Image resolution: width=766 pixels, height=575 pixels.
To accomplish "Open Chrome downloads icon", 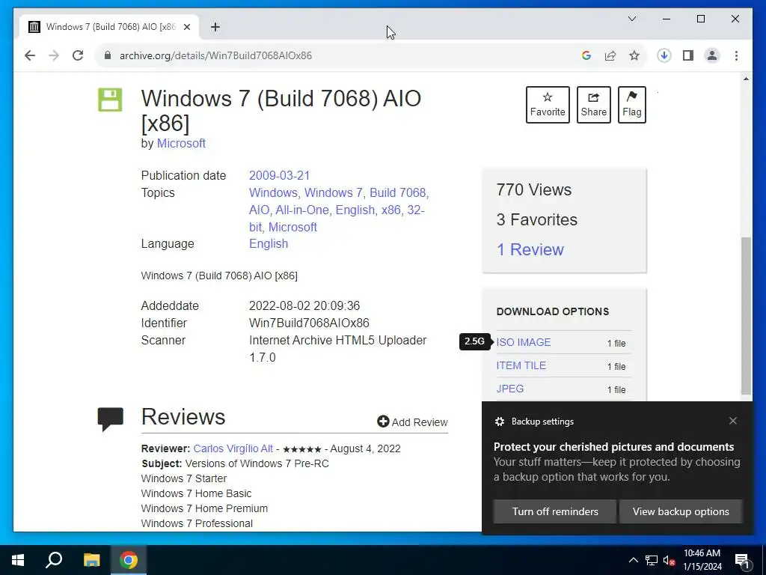I will (664, 55).
